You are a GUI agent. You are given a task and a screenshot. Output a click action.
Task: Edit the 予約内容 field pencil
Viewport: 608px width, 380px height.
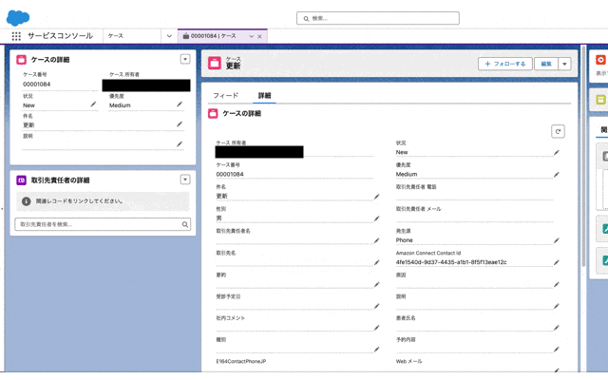557,350
